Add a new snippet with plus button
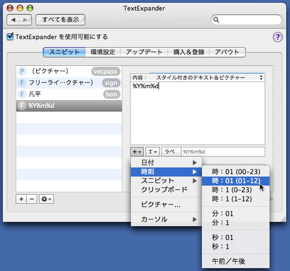Viewport: 290px width, 271px height. [21, 199]
